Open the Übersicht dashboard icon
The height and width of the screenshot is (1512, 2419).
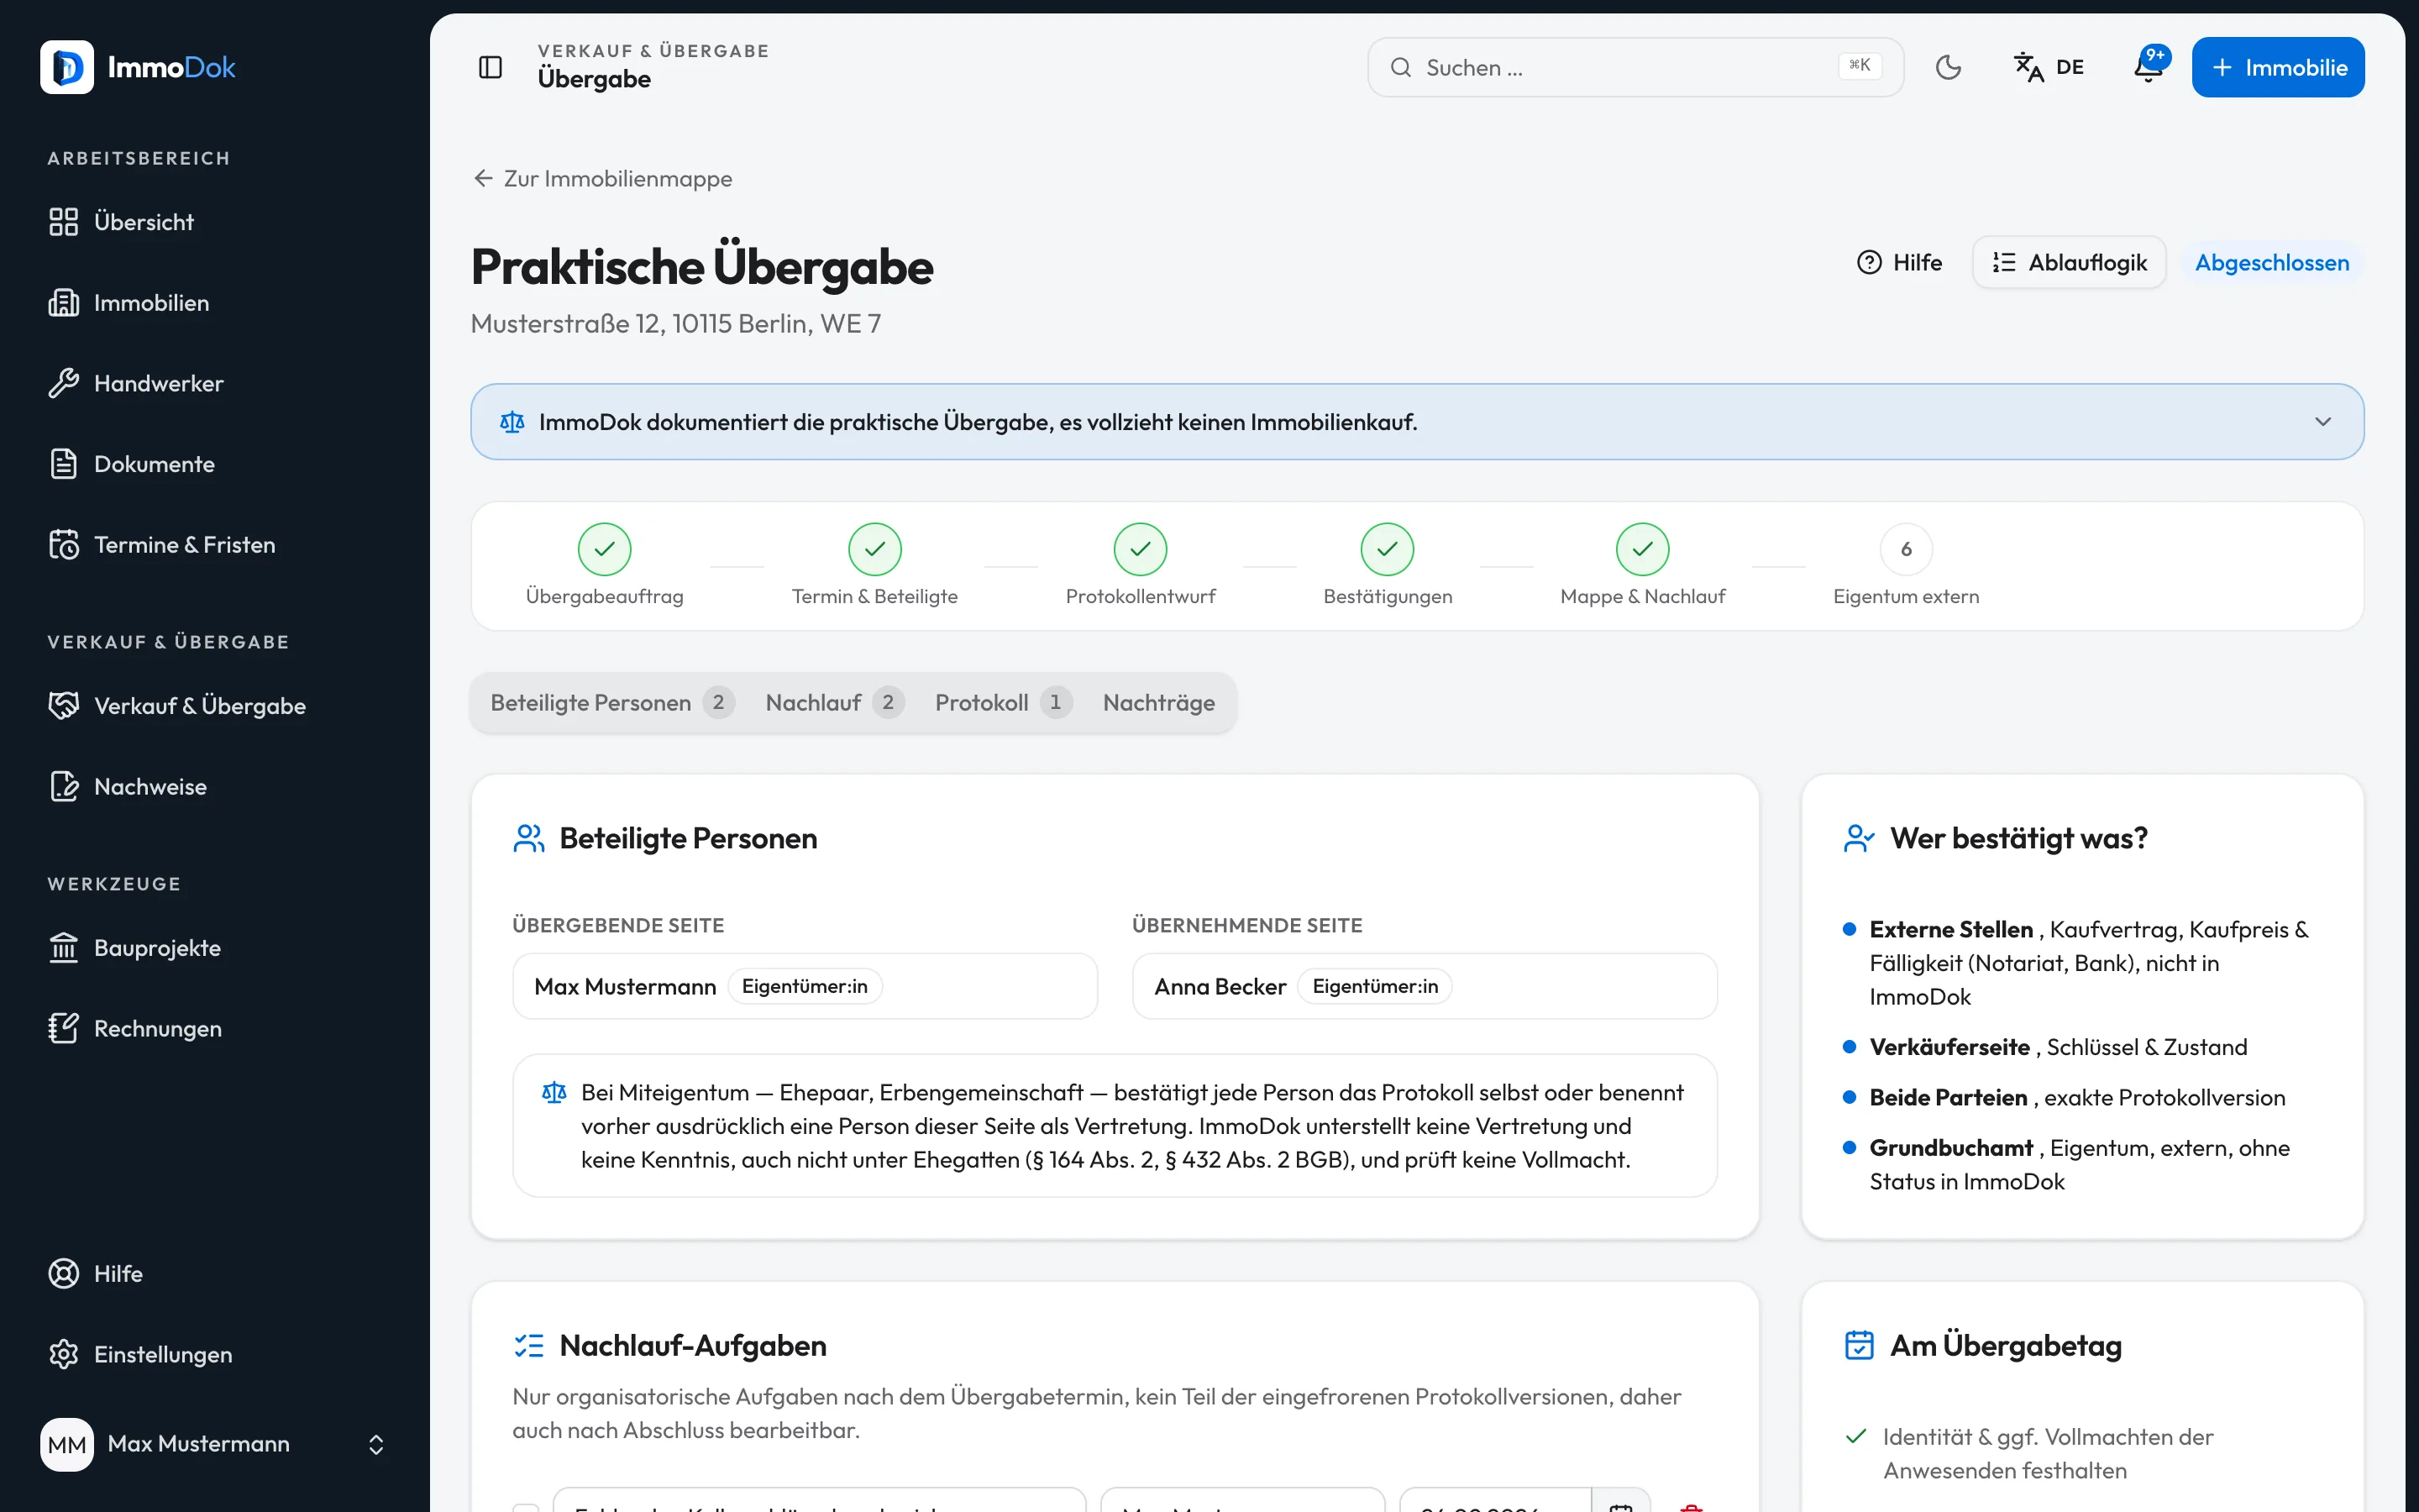point(63,222)
